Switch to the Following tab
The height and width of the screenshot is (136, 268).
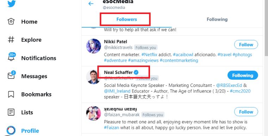coord(217,19)
